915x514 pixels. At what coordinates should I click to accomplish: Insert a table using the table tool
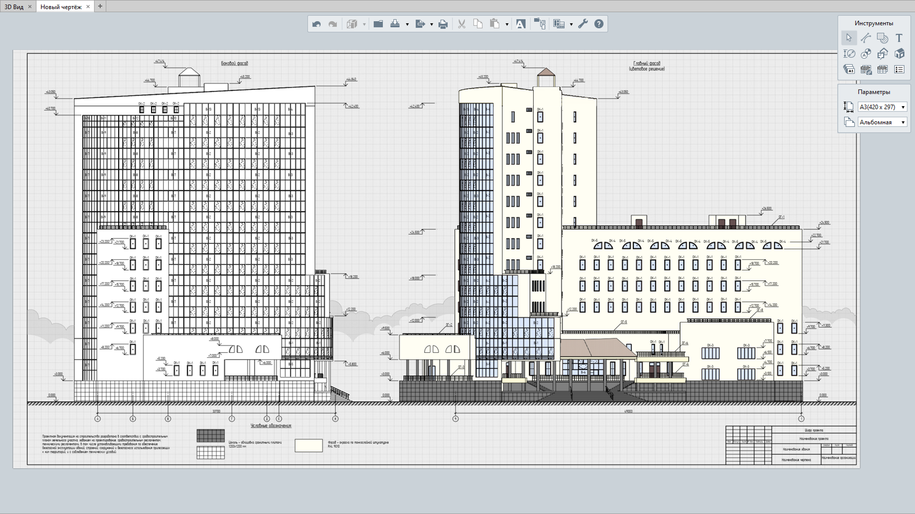tap(882, 69)
